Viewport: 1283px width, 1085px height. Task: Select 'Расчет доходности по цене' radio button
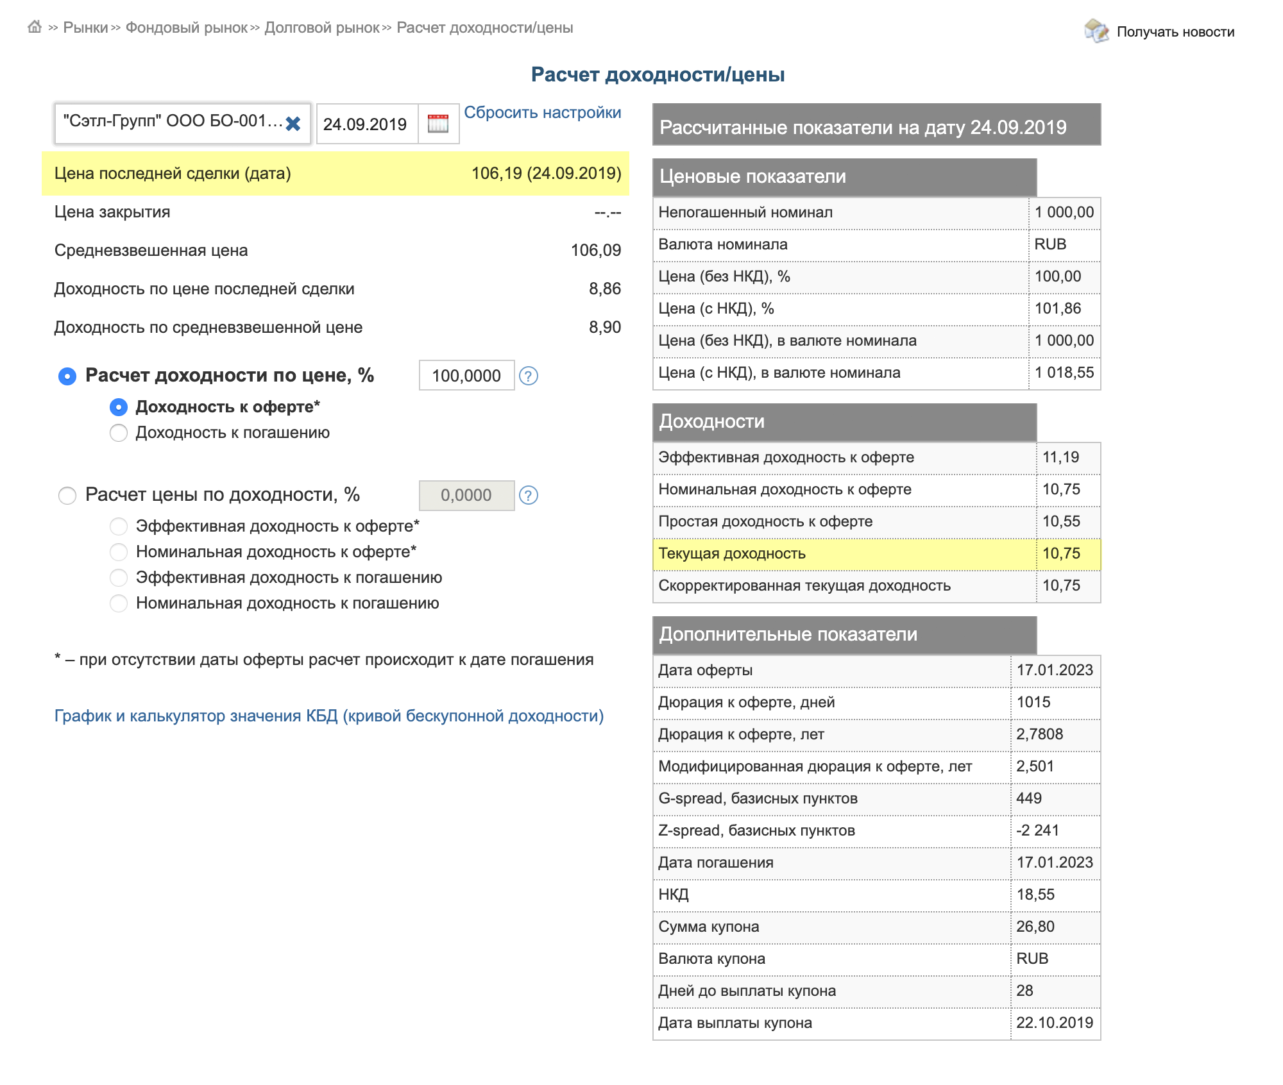pyautogui.click(x=67, y=376)
